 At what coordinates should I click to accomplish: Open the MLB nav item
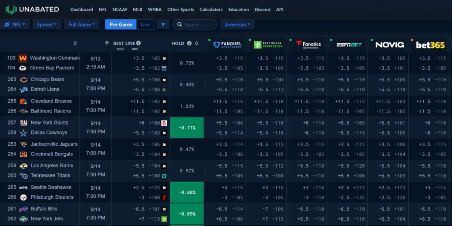tap(138, 10)
